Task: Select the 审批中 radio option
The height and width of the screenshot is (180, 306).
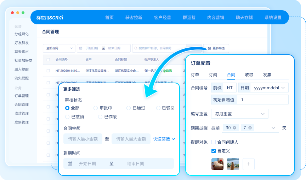Action: [95, 108]
